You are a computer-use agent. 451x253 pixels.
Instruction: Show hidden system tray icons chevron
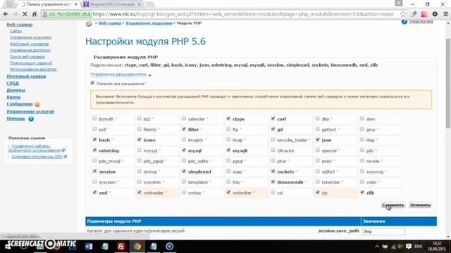[x=377, y=247]
